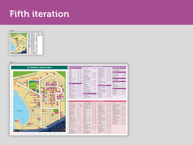
Task: Click the Andheri direction arrow label
Action: coord(17,131)
